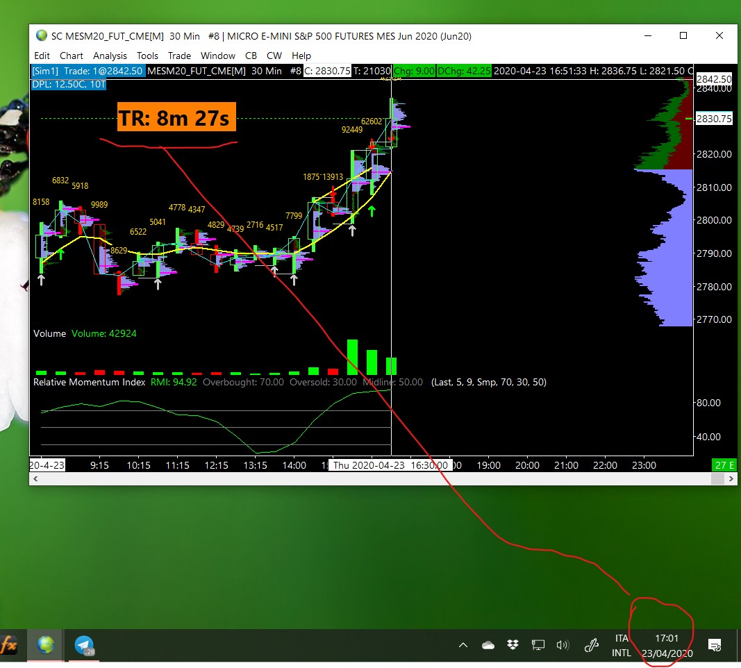Image resolution: width=741 pixels, height=668 pixels.
Task: Click the C: 2830.75 close value in header
Action: click(327, 71)
